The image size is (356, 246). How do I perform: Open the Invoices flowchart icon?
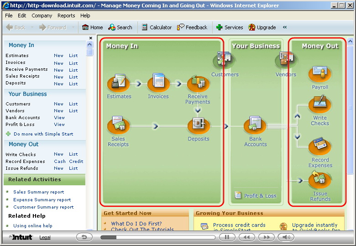tap(158, 83)
